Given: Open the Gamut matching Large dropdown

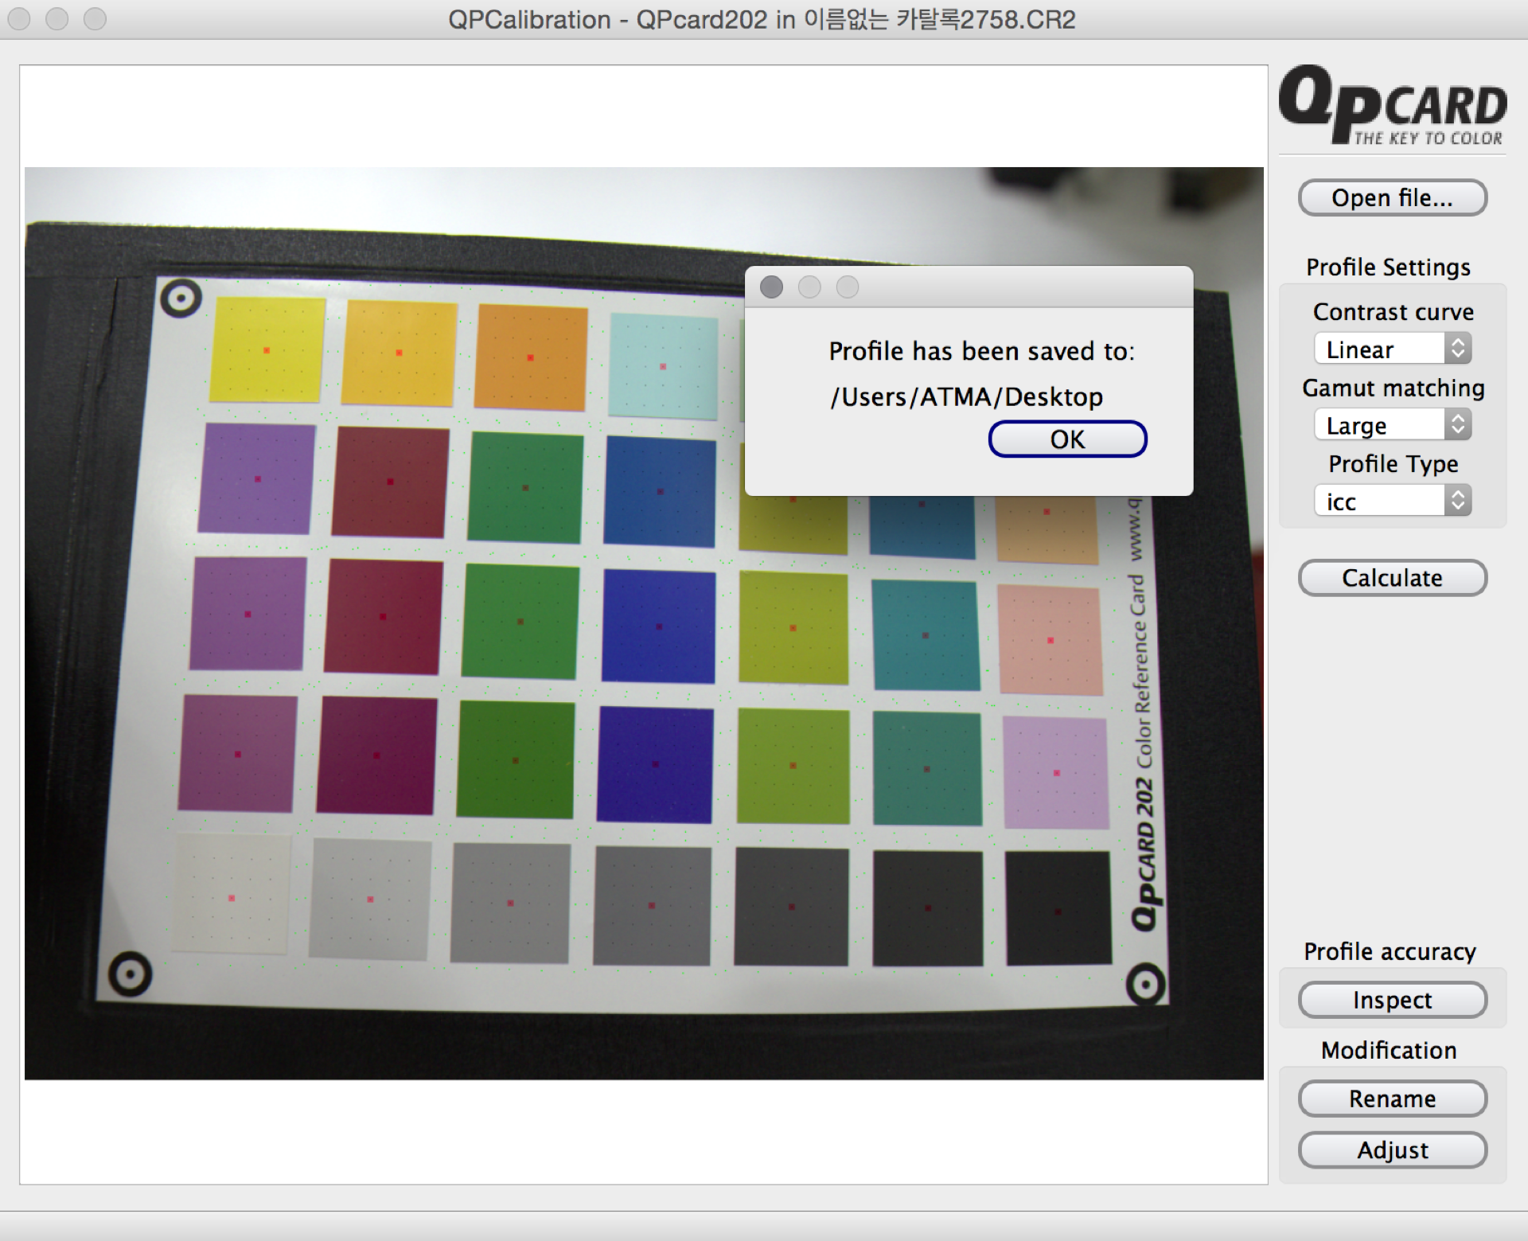Looking at the screenshot, I should click(1392, 425).
